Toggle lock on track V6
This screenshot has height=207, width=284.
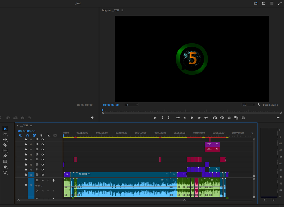click(26, 149)
